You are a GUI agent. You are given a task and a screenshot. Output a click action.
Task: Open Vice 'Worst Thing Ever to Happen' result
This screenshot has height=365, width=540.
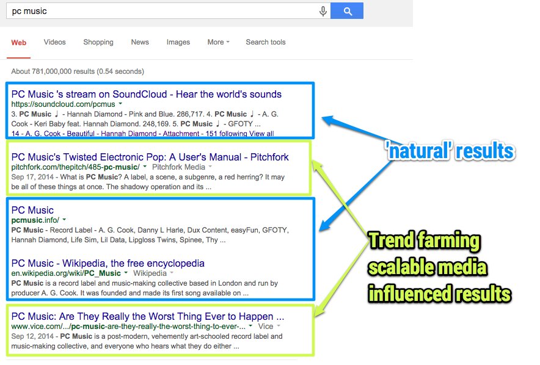(x=148, y=317)
